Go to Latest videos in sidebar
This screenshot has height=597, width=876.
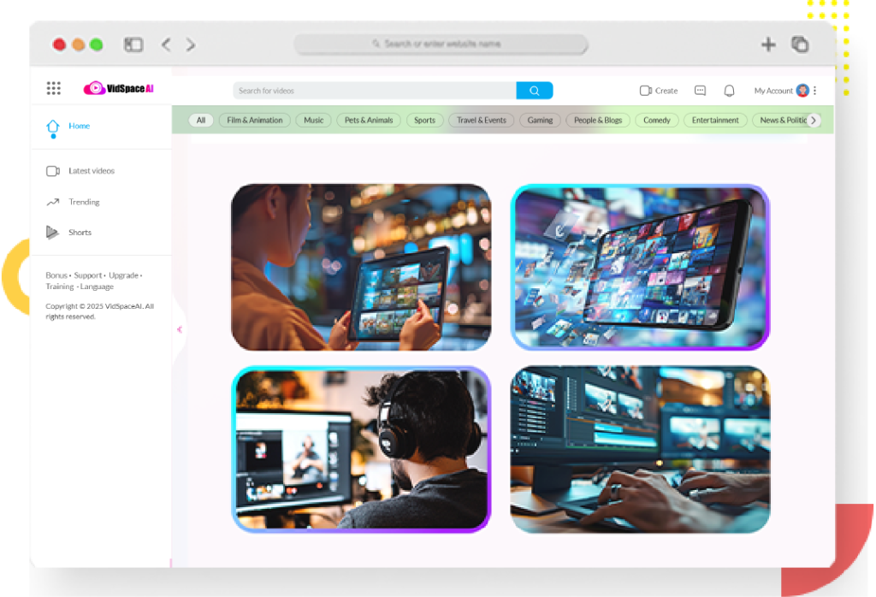(91, 171)
